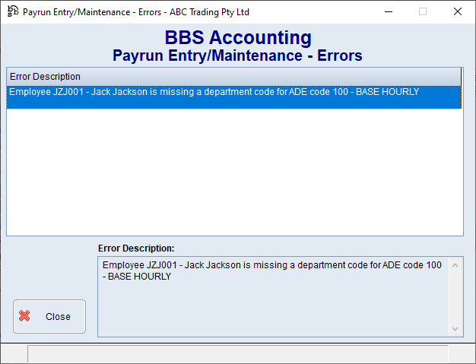Click the wide middle status bar panel
Image resolution: width=476 pixels, height=364 pixels.
[x=237, y=353]
